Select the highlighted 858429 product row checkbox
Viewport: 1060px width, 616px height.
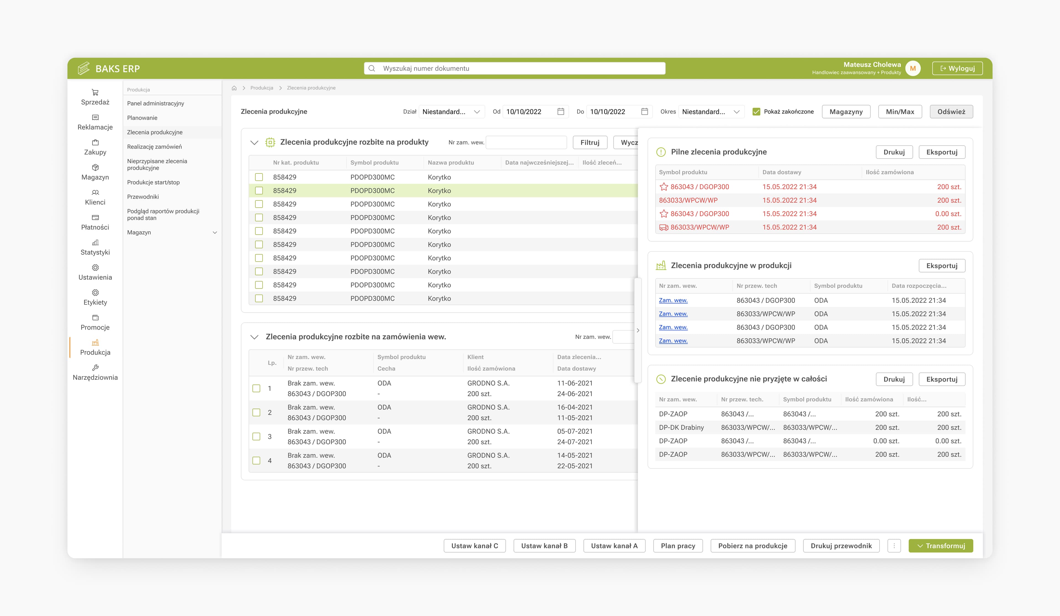coord(259,191)
